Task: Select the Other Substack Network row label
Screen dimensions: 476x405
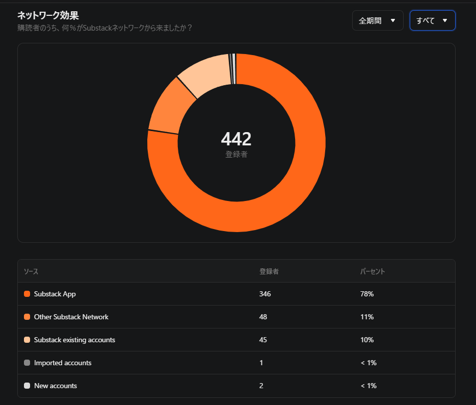Action: (x=71, y=317)
